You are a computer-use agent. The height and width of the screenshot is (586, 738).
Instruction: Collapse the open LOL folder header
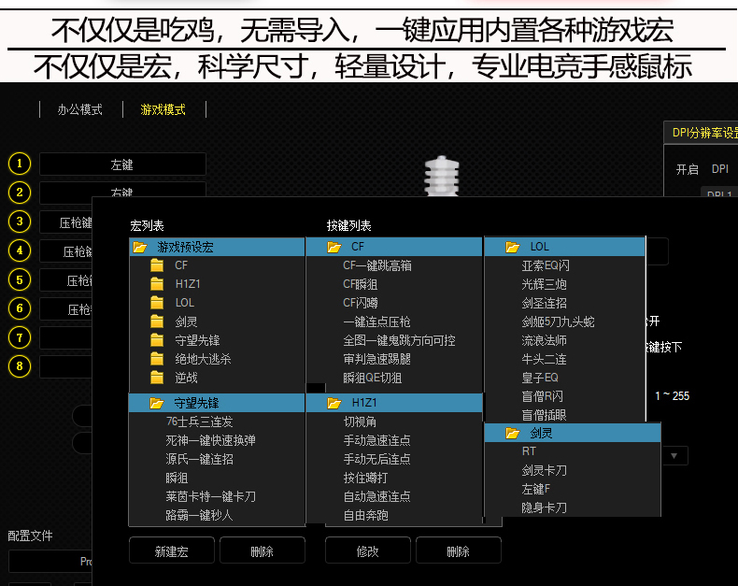click(x=565, y=247)
